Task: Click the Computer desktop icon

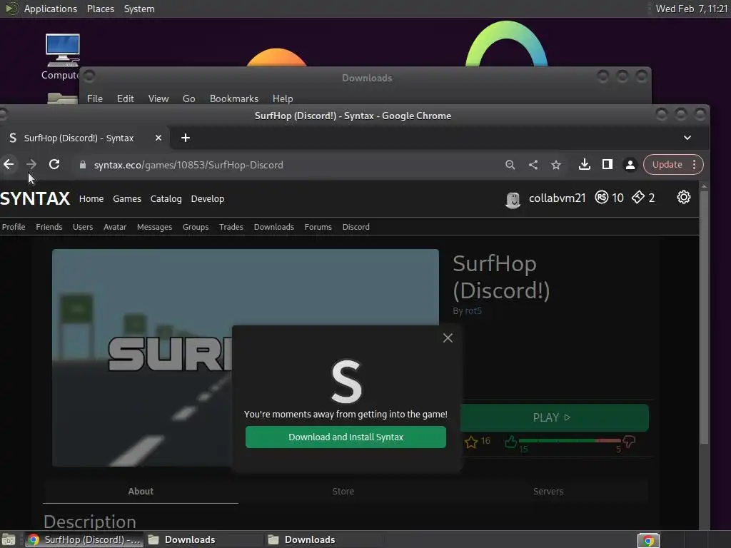Action: 63,57
